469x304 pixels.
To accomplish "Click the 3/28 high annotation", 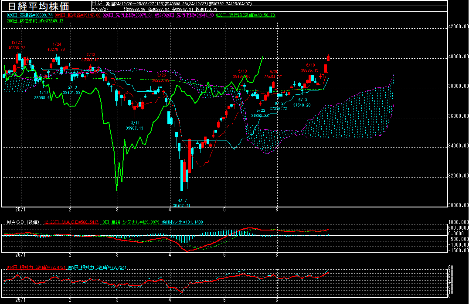I will coord(161,78).
